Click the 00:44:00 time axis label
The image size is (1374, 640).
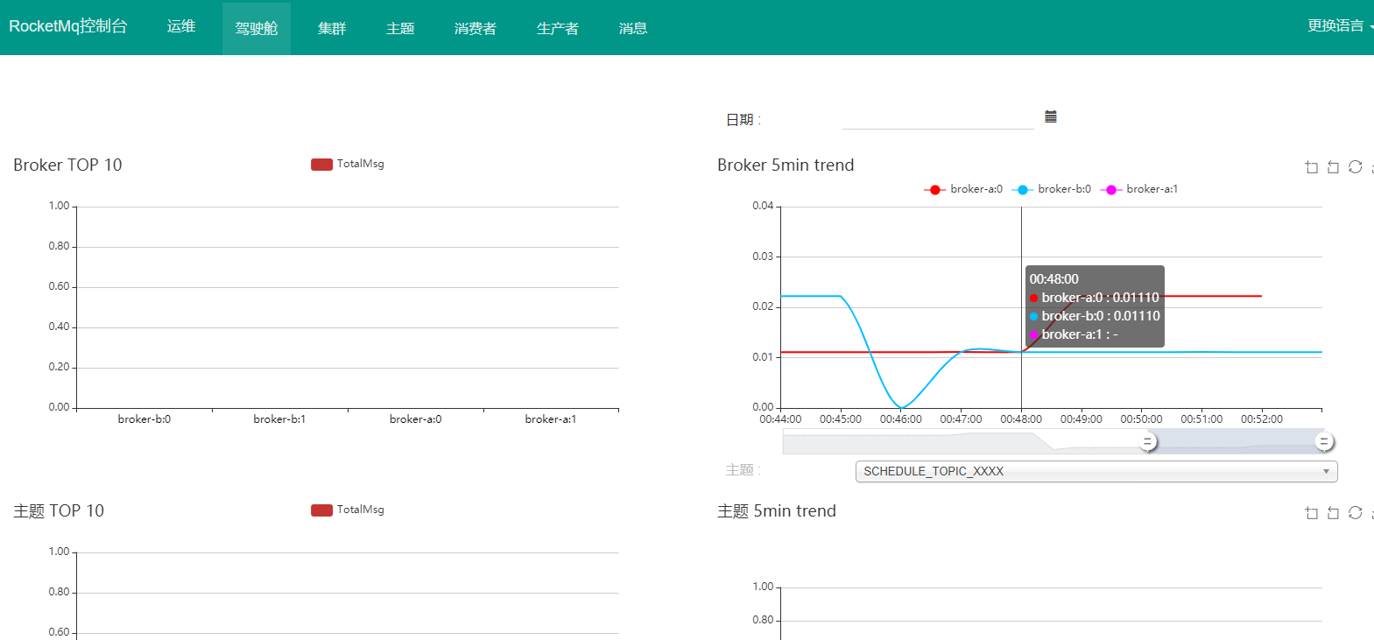(780, 419)
